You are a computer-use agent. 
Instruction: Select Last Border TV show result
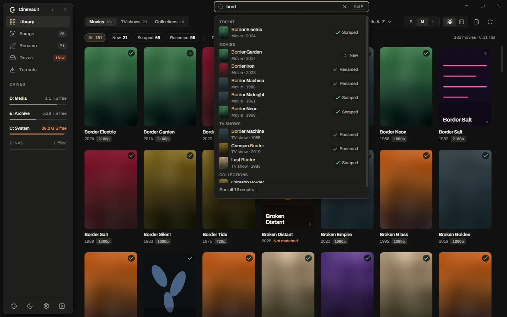[x=290, y=163]
